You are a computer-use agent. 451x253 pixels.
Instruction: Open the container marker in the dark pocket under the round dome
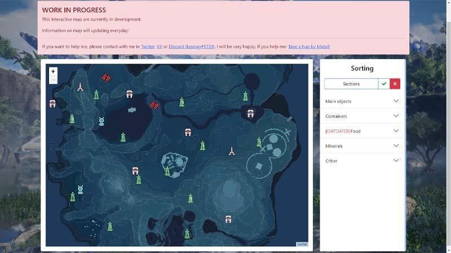pos(250,113)
